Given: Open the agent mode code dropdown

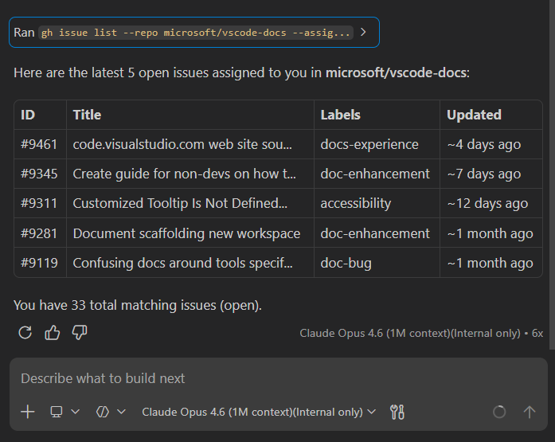Looking at the screenshot, I should (x=111, y=412).
